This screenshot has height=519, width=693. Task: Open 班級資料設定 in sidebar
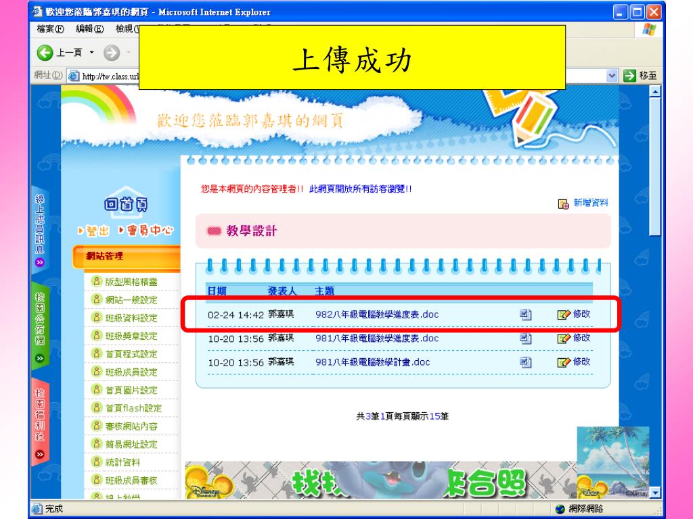coord(131,318)
